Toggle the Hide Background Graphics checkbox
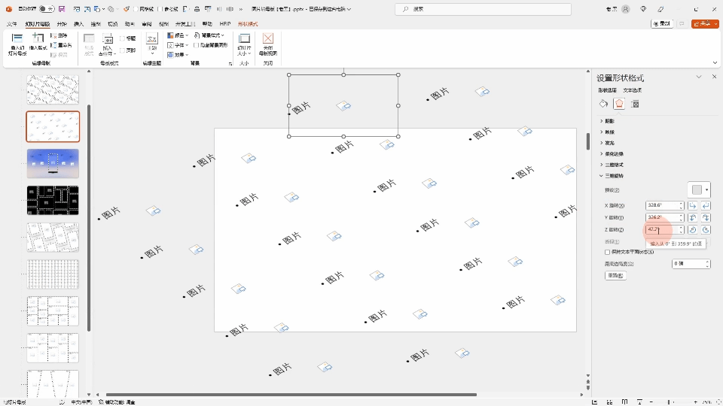This screenshot has height=406, width=723. [x=197, y=45]
